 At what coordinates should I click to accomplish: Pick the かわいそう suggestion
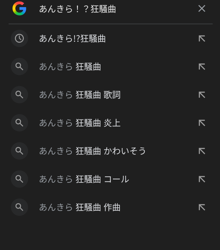[x=92, y=151]
